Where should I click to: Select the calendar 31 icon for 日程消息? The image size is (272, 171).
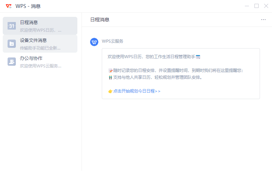pos(12,26)
